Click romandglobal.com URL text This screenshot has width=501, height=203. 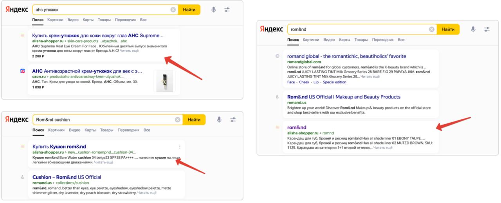pyautogui.click(x=304, y=62)
